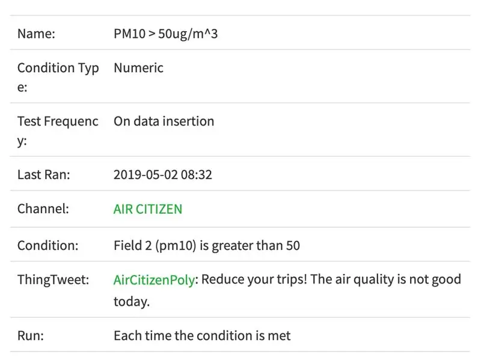481x358 pixels.
Task: Click the ThingTweet label
Action: coord(53,280)
